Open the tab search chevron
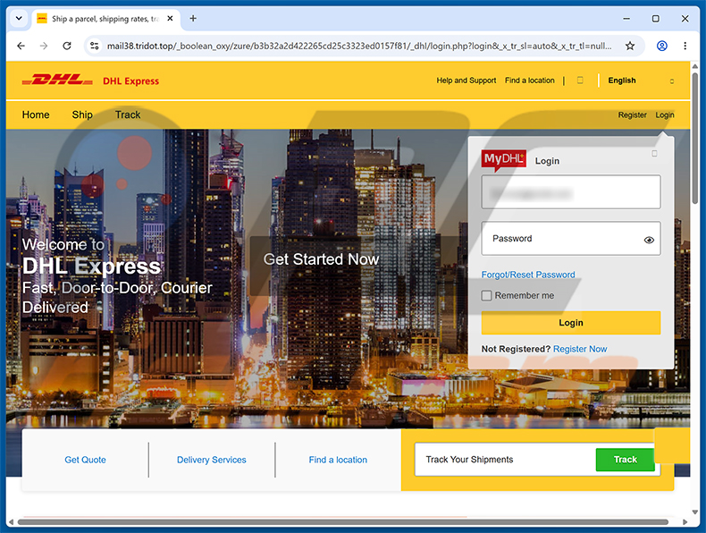The image size is (706, 533). (19, 19)
